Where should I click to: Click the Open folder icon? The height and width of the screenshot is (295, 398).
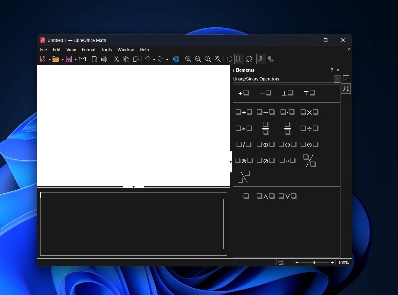pos(56,59)
